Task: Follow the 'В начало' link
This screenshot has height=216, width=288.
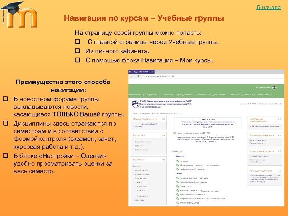Action: 268,7
